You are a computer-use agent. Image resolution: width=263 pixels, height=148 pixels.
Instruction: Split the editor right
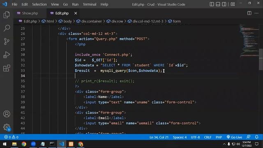249,13
